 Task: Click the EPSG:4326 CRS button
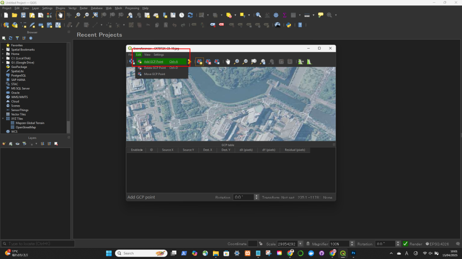click(436, 244)
